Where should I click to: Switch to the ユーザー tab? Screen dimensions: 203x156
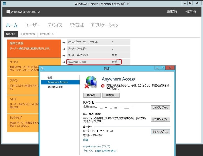(32, 25)
